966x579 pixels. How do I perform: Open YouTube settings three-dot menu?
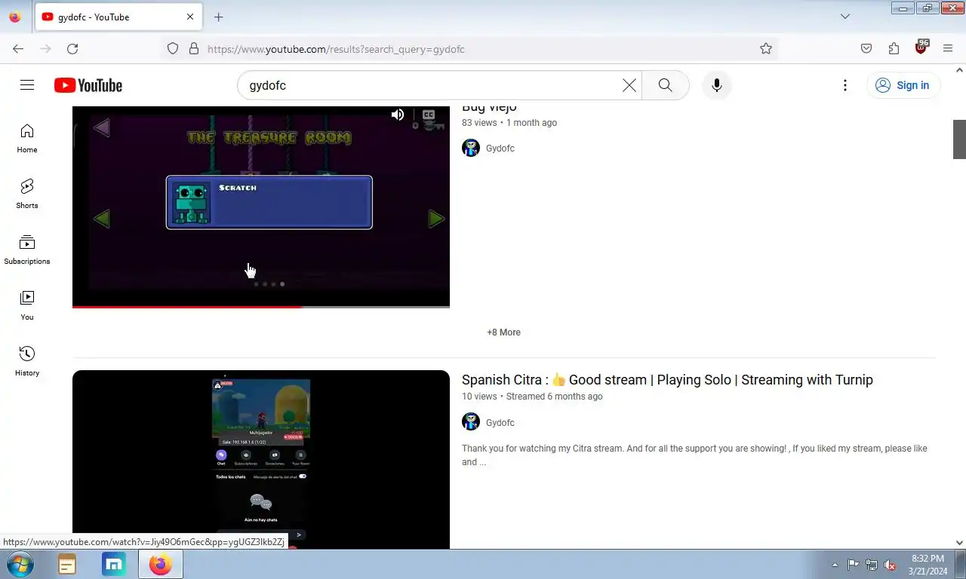(845, 85)
